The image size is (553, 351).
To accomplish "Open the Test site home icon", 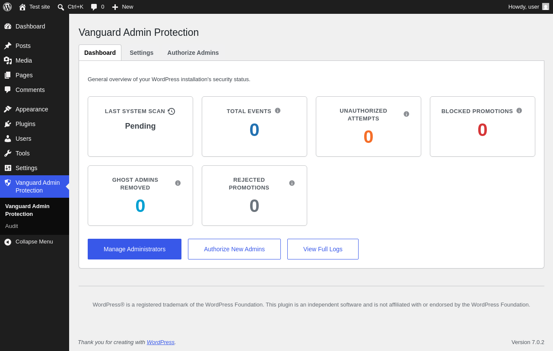I will point(22,7).
